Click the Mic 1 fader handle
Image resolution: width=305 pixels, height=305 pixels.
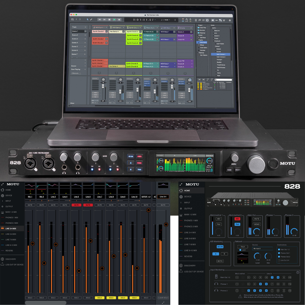pos(32,243)
